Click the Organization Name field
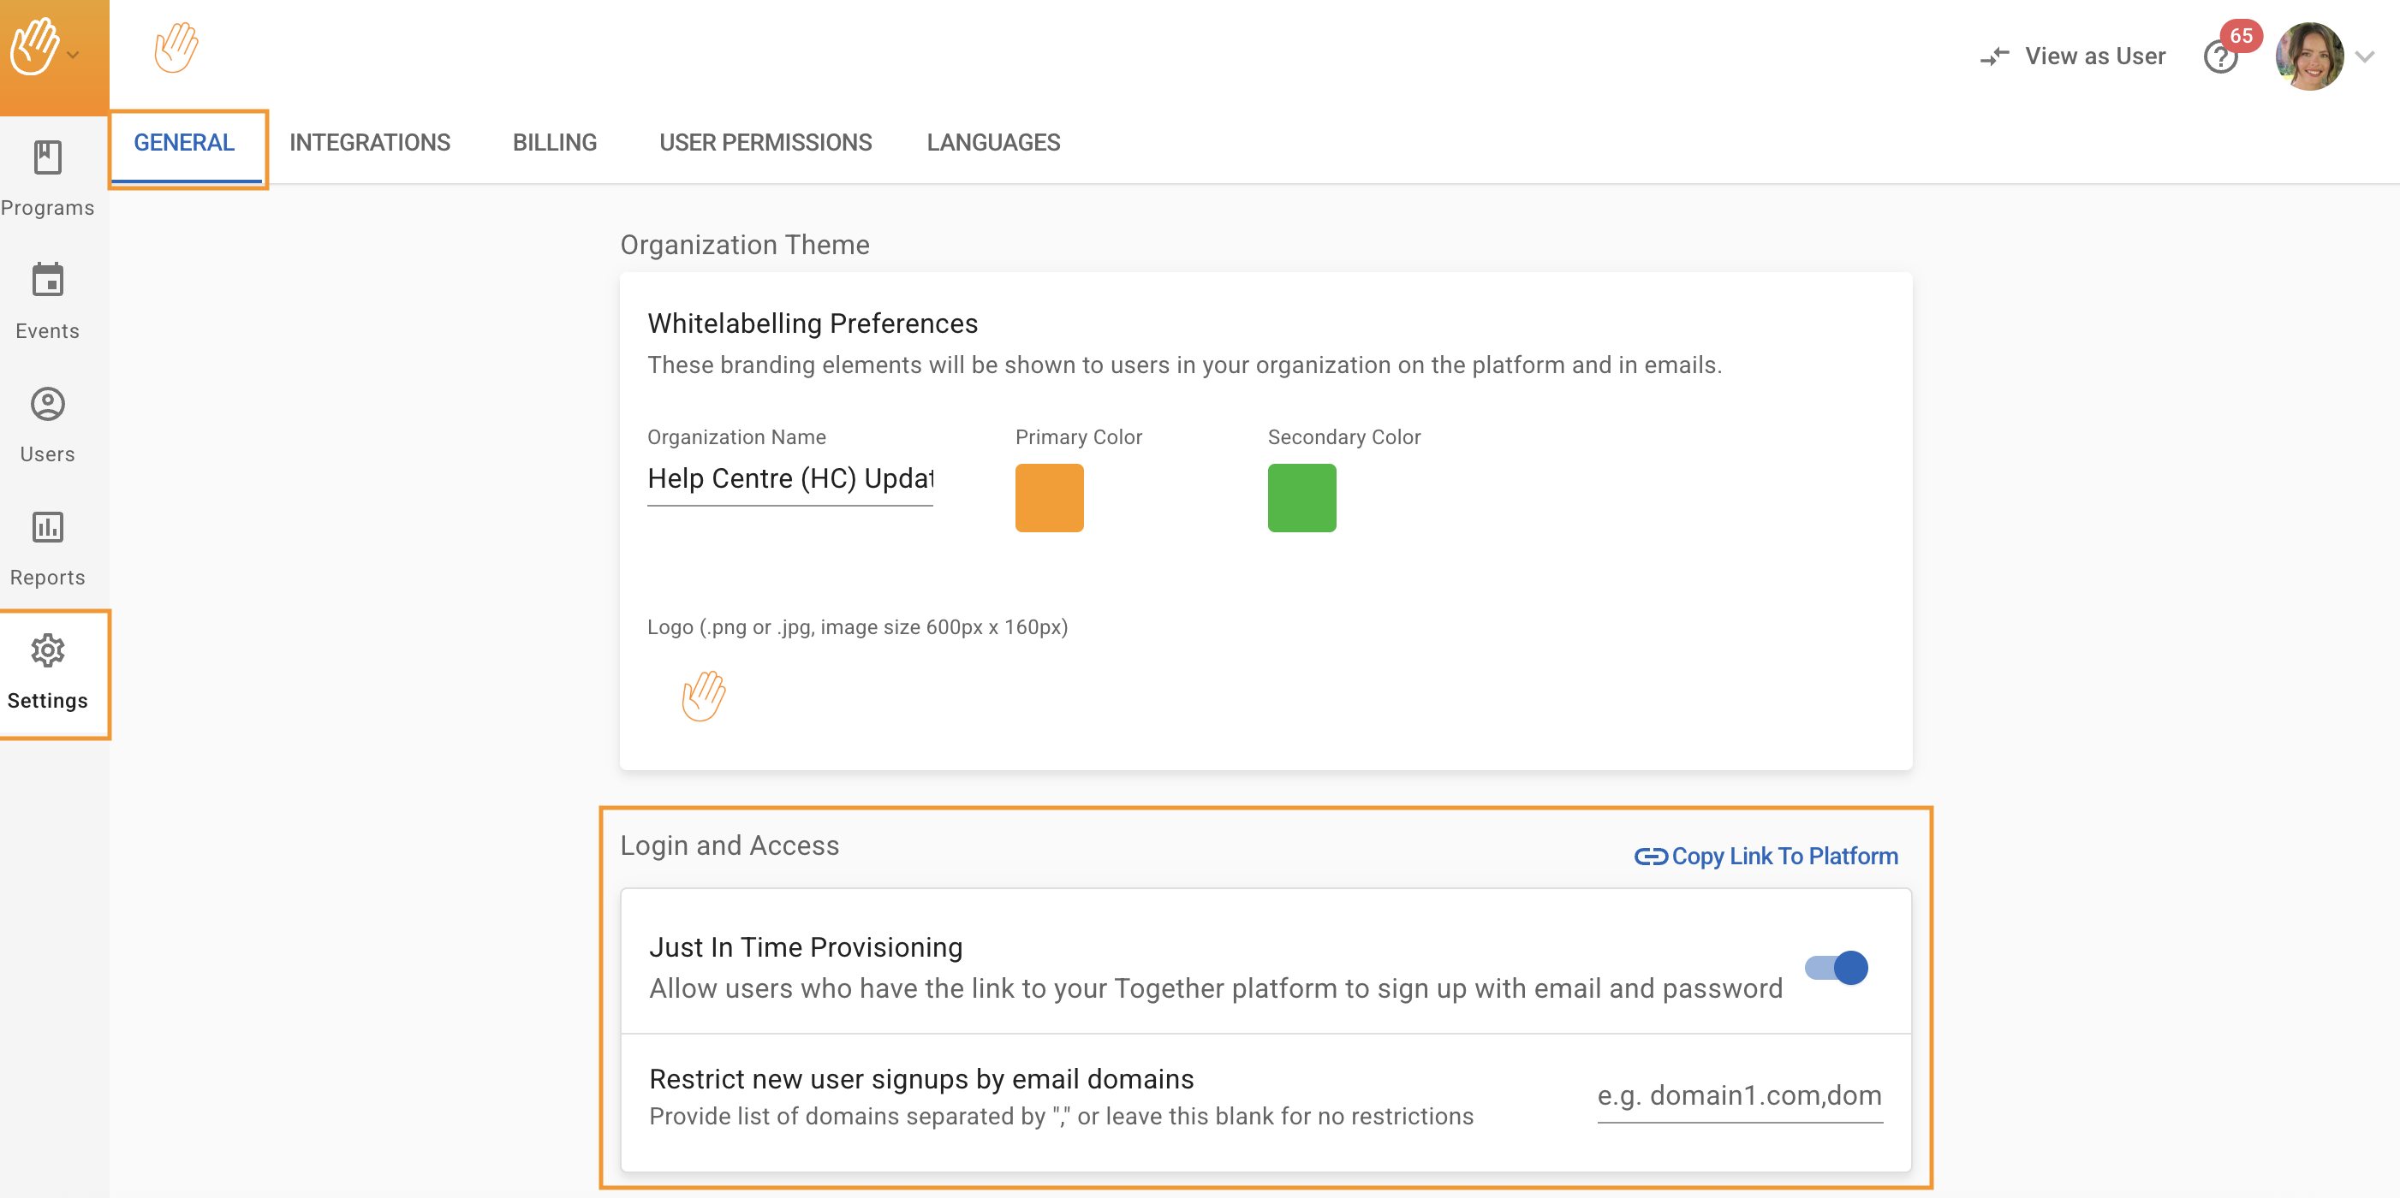Image resolution: width=2400 pixels, height=1198 pixels. point(790,478)
